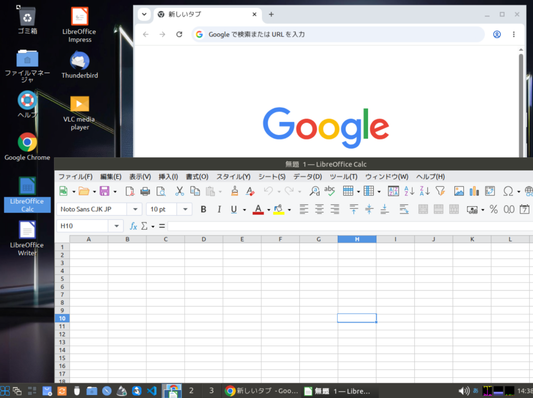The height and width of the screenshot is (398, 533).
Task: Open the データ(D) menu
Action: click(x=307, y=177)
